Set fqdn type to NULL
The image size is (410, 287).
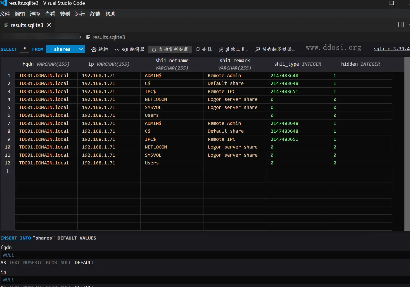click(x=66, y=263)
